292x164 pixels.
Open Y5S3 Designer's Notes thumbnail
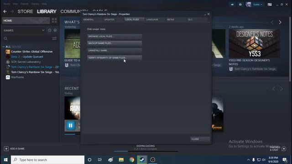(255, 43)
